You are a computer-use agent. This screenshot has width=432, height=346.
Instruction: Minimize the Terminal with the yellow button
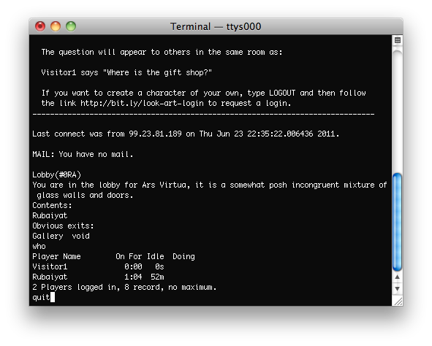click(x=56, y=27)
